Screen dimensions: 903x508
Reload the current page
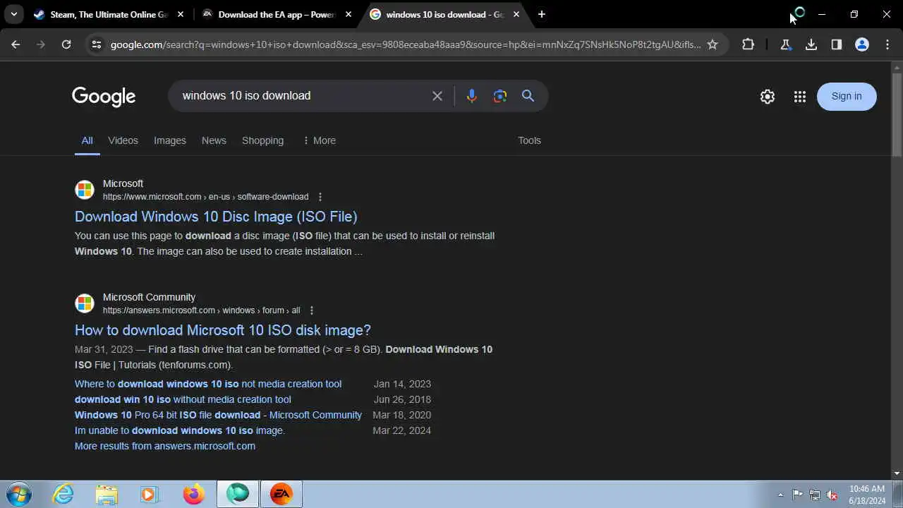tap(66, 44)
